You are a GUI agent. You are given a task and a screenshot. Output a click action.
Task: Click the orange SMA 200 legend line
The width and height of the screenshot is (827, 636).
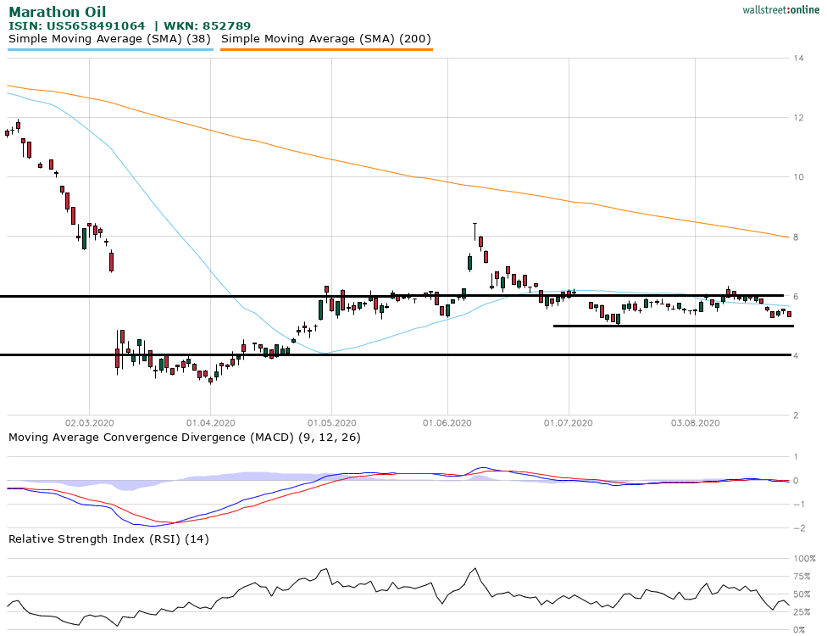coord(326,49)
